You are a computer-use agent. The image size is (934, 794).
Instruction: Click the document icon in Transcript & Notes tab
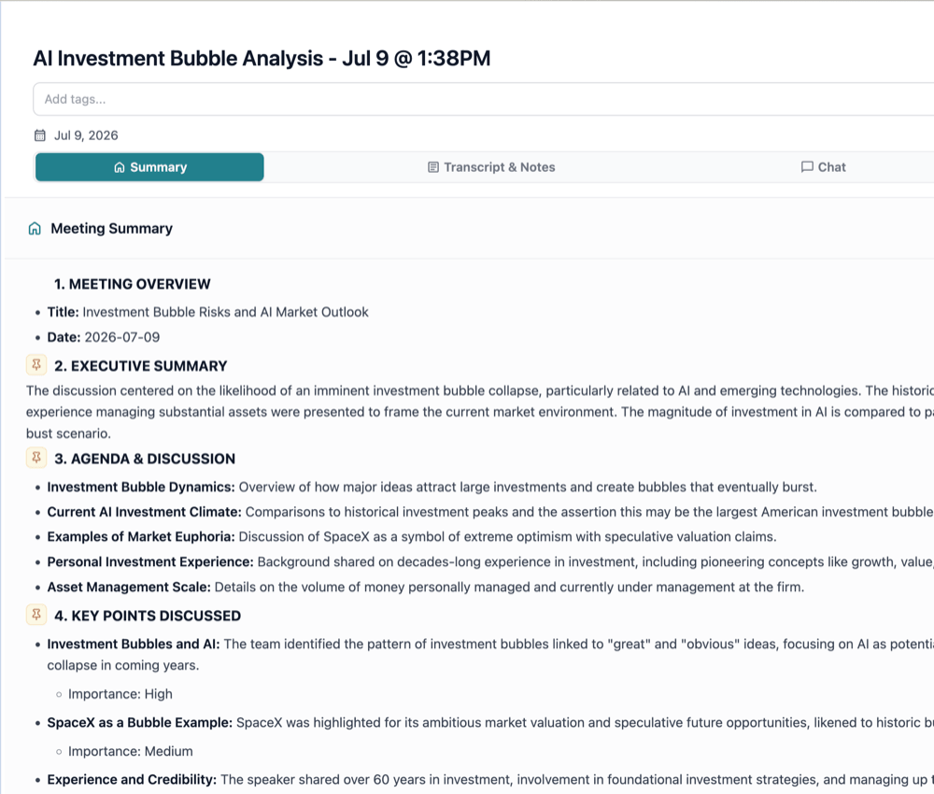point(433,167)
